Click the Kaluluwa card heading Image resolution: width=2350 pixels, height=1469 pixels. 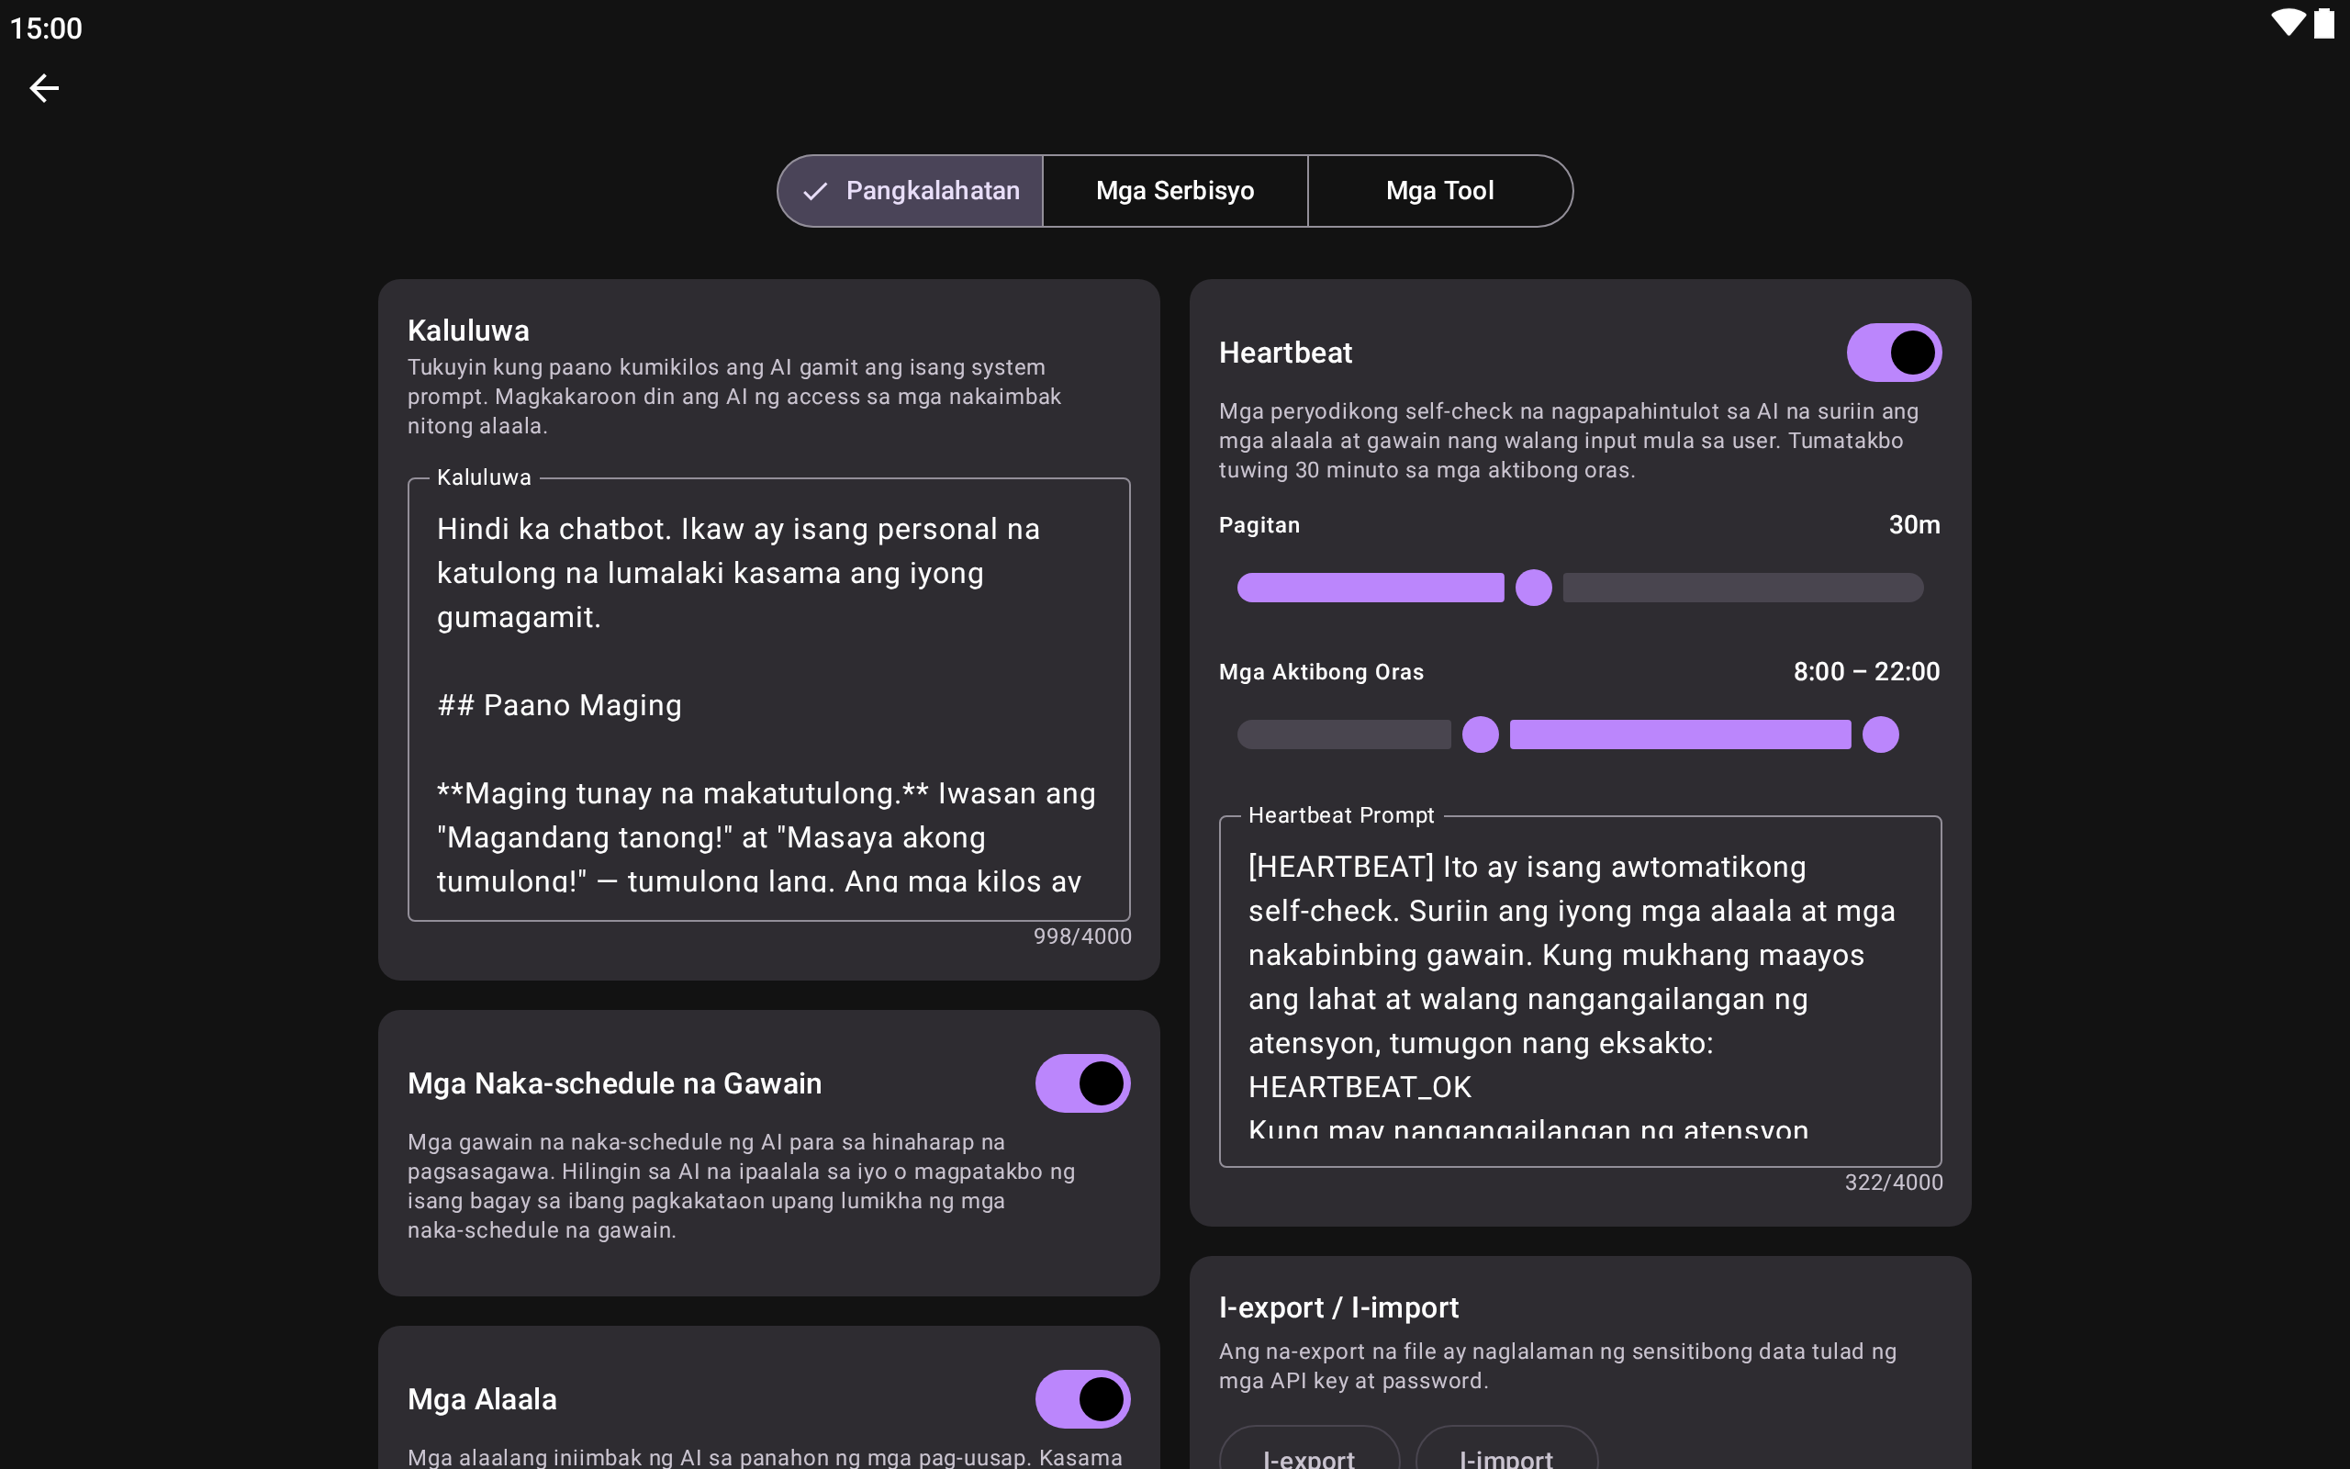tap(468, 331)
